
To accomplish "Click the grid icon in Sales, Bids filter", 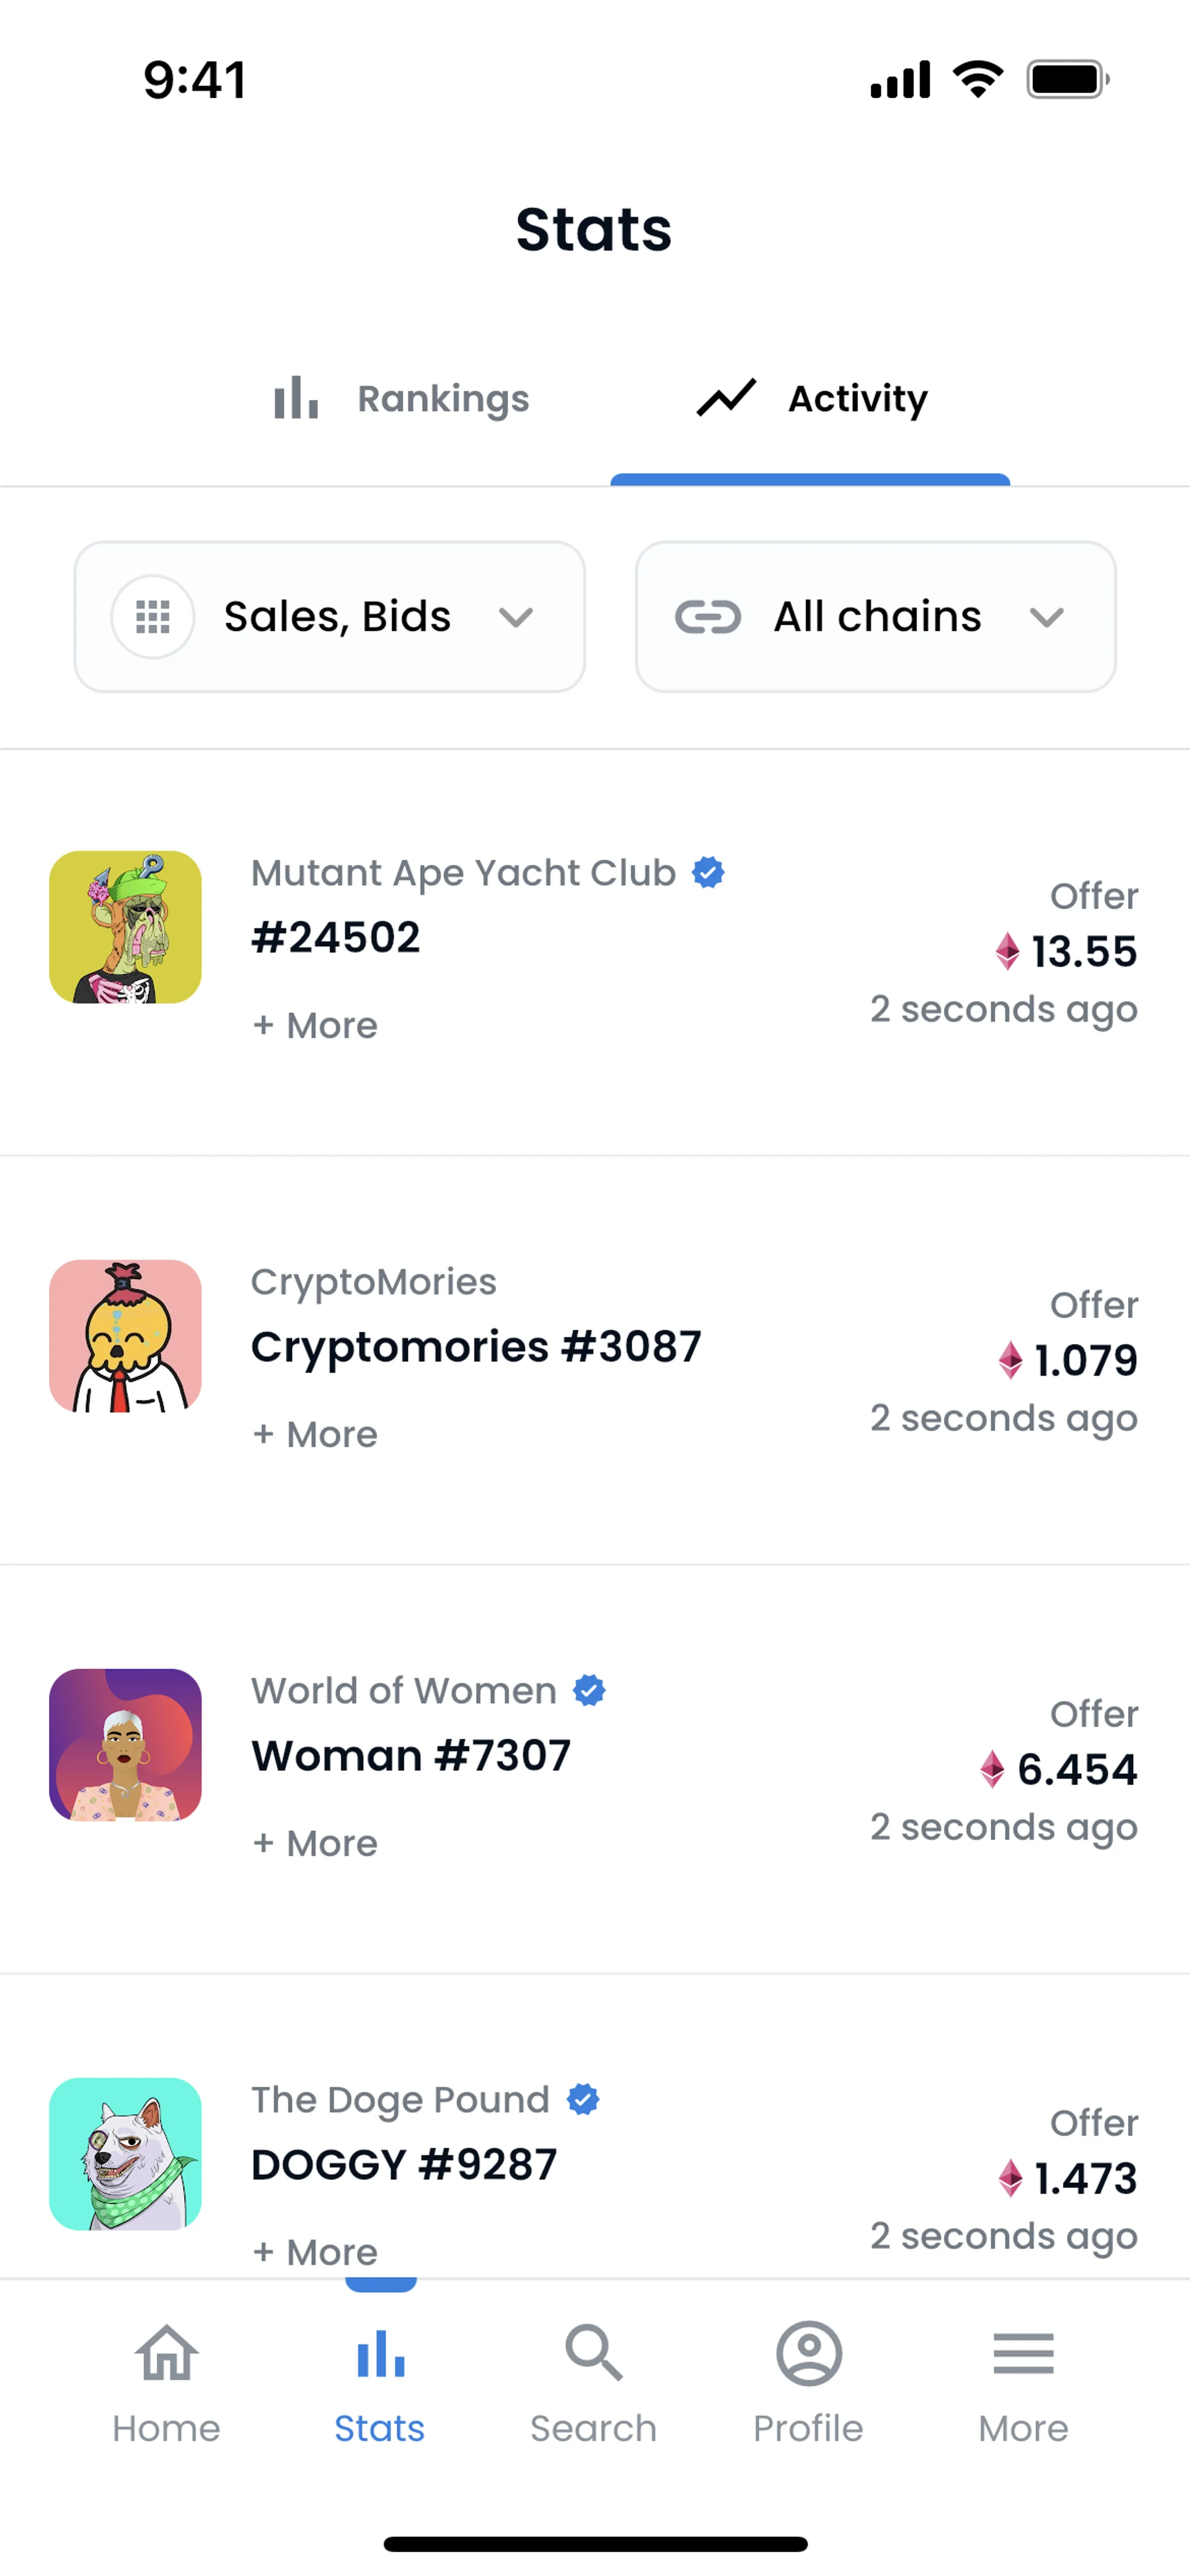I will (x=153, y=617).
